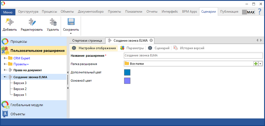The width and height of the screenshot is (265, 126).
Task: Expand the Права на документ node
Action: click(x=5, y=70)
